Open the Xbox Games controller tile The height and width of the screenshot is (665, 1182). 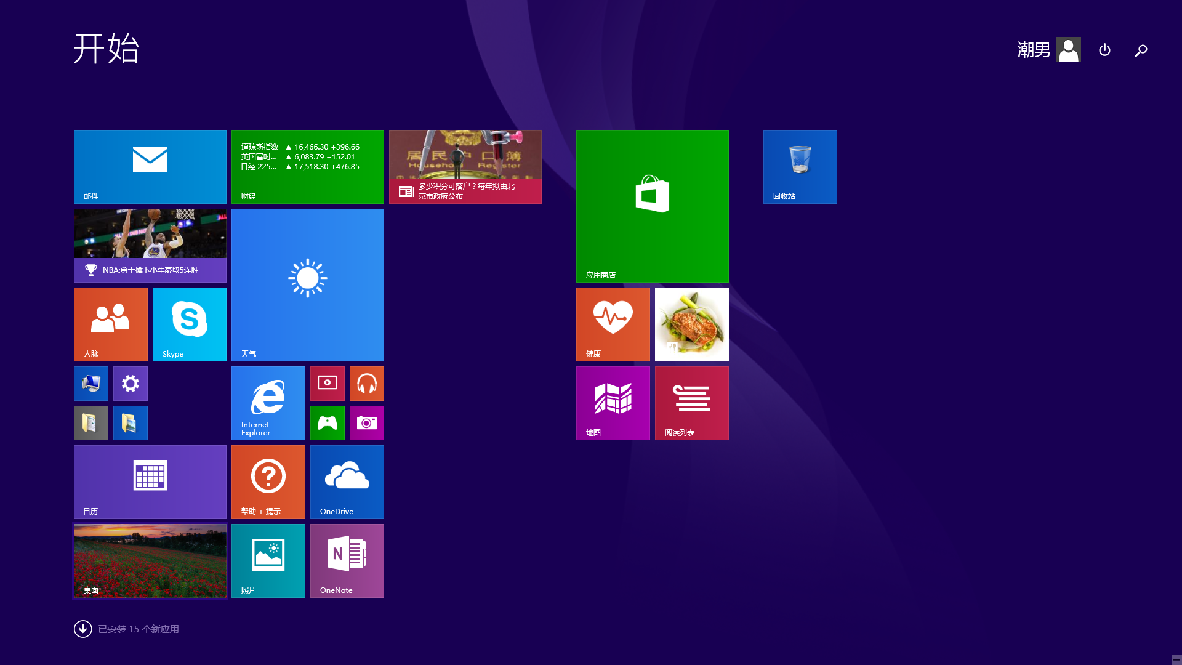tap(328, 423)
